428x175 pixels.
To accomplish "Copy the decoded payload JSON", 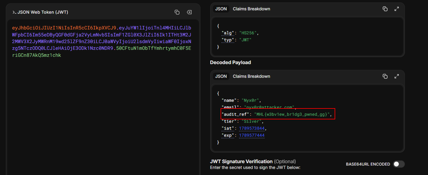I will pyautogui.click(x=385, y=76).
